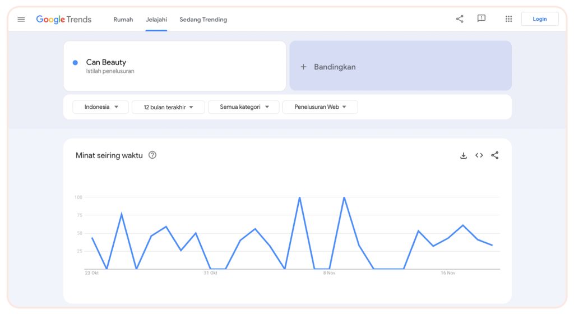Click the blue dot beside Can Beauty
This screenshot has width=574, height=314.
click(75, 63)
